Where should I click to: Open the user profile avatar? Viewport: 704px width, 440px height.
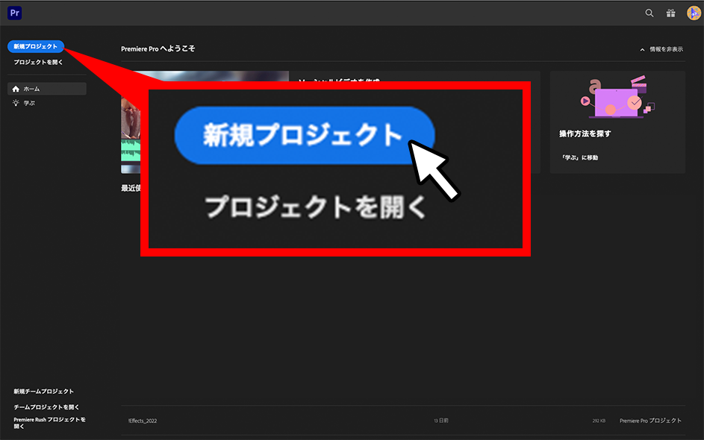click(694, 13)
